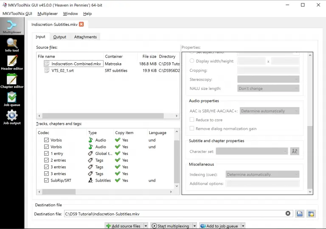Open the Header editor

coord(12,63)
